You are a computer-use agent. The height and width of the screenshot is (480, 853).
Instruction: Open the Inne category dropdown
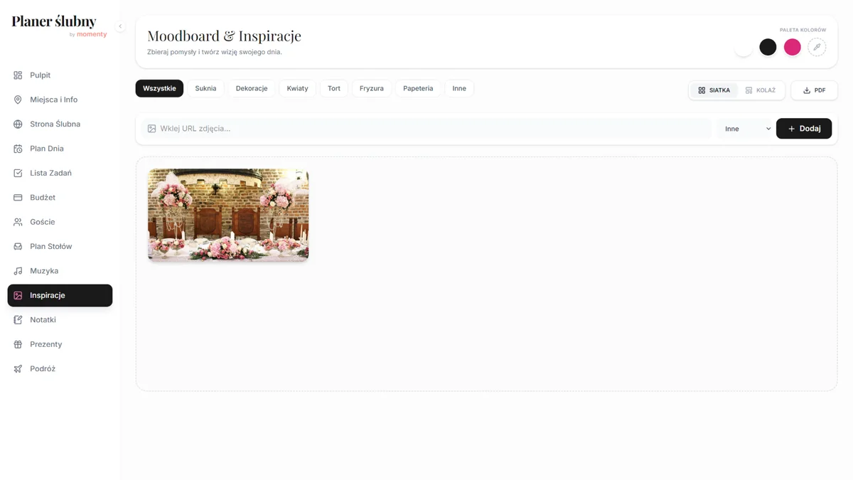(744, 129)
